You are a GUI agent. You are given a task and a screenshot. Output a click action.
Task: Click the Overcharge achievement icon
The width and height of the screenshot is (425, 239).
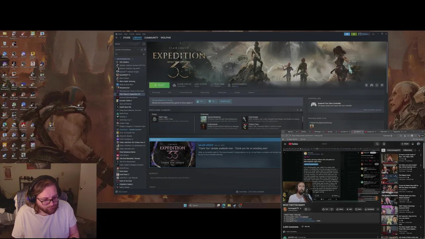(245, 119)
